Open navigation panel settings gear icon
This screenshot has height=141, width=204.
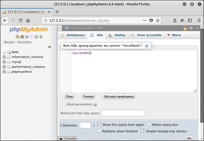coord(36,37)
